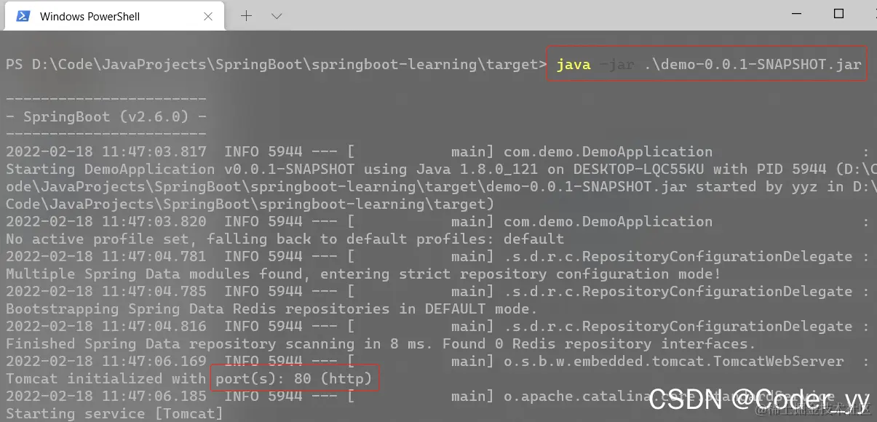Click the timestamp '2022-02-18 11:47:06.185'
Viewport: 877px width, 422px height.
pyautogui.click(x=106, y=396)
